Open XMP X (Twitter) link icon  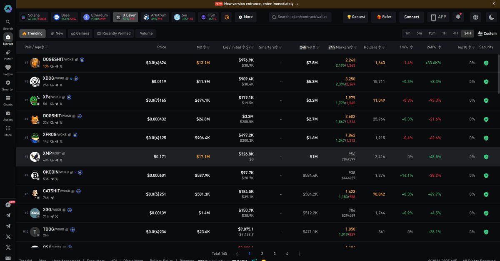point(61,160)
